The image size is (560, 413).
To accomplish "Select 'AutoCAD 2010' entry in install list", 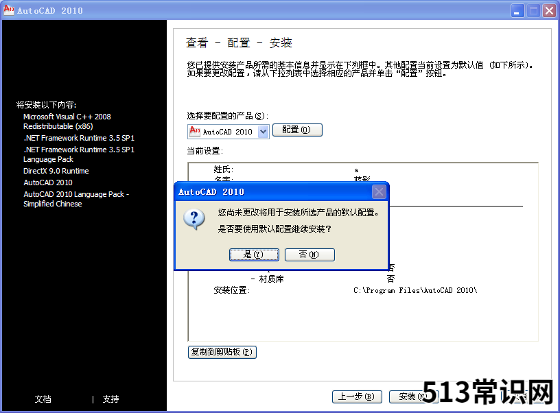I will [48, 182].
